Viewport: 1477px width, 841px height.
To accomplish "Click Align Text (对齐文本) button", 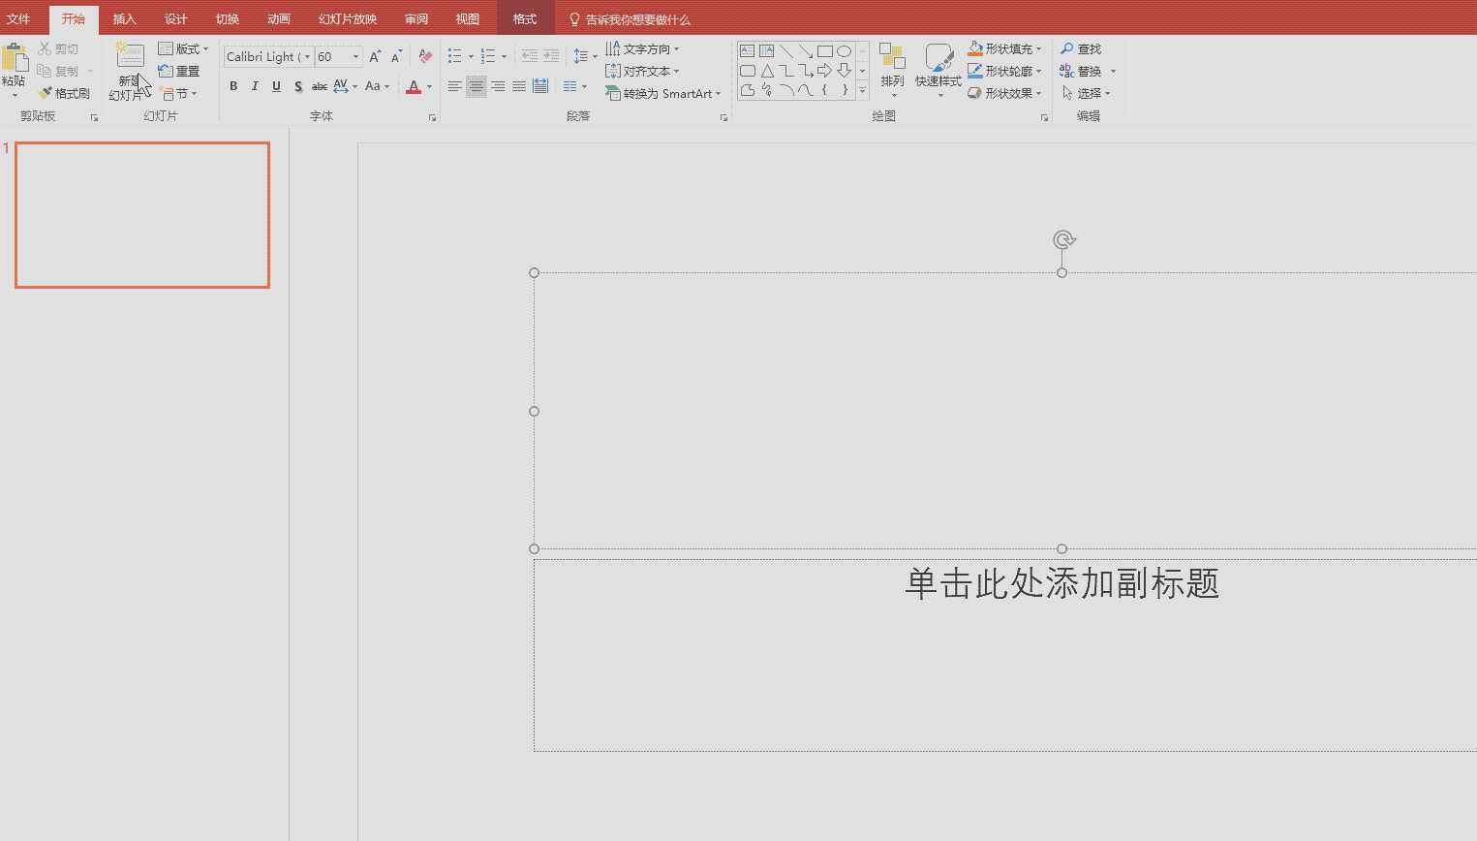I will (x=642, y=71).
